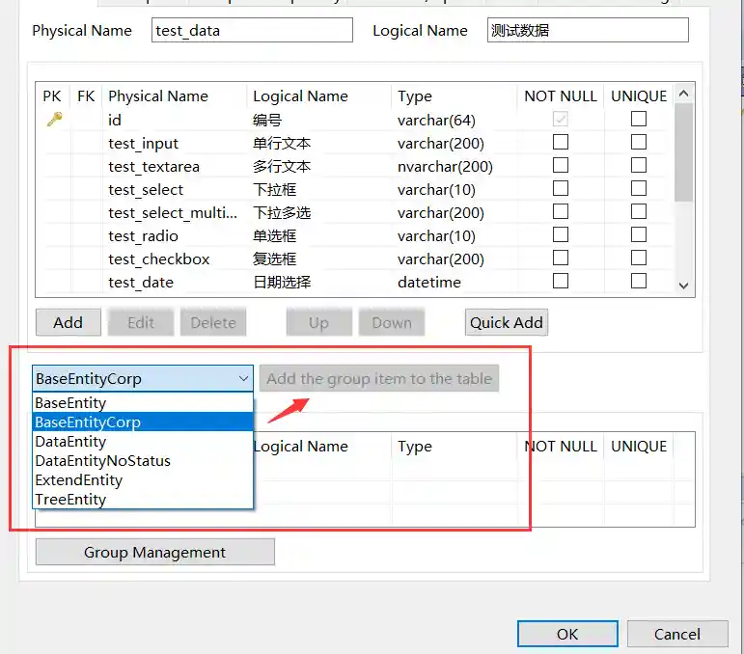Enable NOT NULL for test_input
The width and height of the screenshot is (744, 654).
tap(561, 142)
